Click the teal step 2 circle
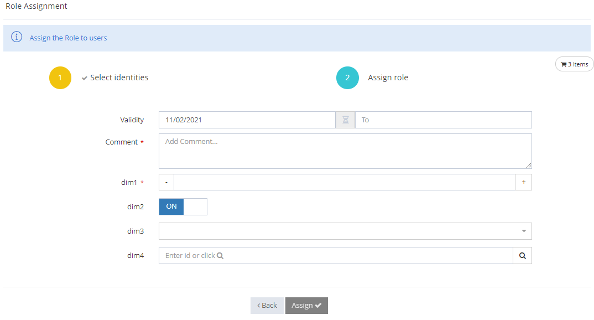Image resolution: width=594 pixels, height=320 pixels. click(347, 78)
